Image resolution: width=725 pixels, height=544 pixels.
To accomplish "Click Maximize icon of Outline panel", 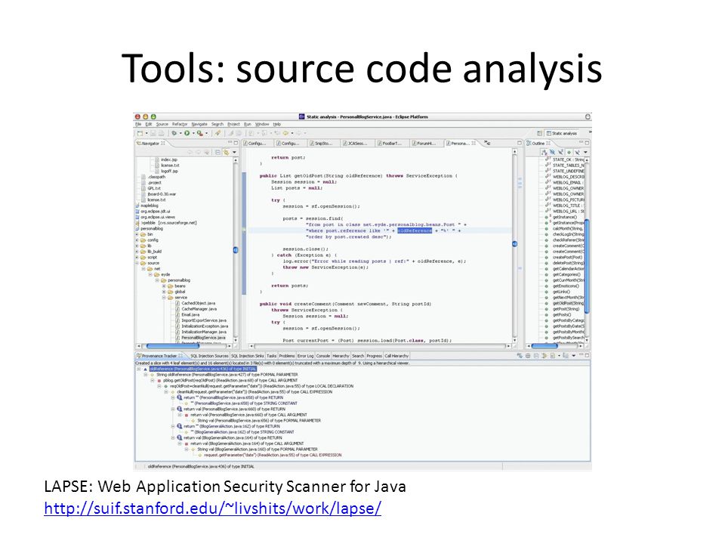I will point(588,143).
